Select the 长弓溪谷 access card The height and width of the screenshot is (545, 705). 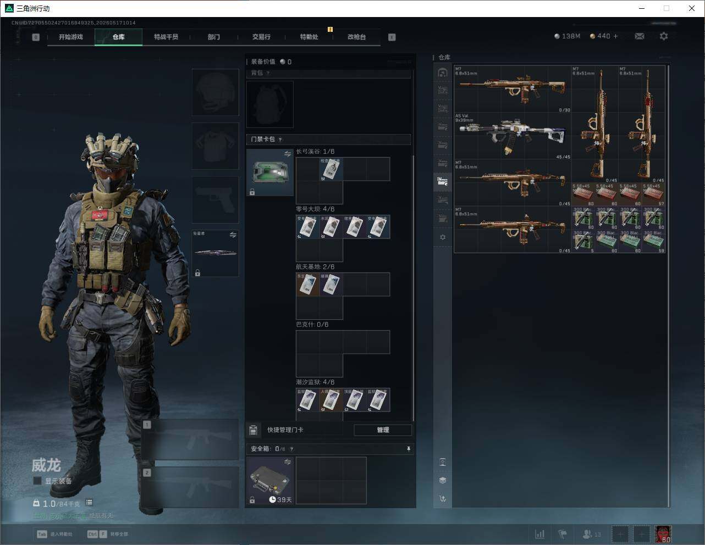click(331, 169)
